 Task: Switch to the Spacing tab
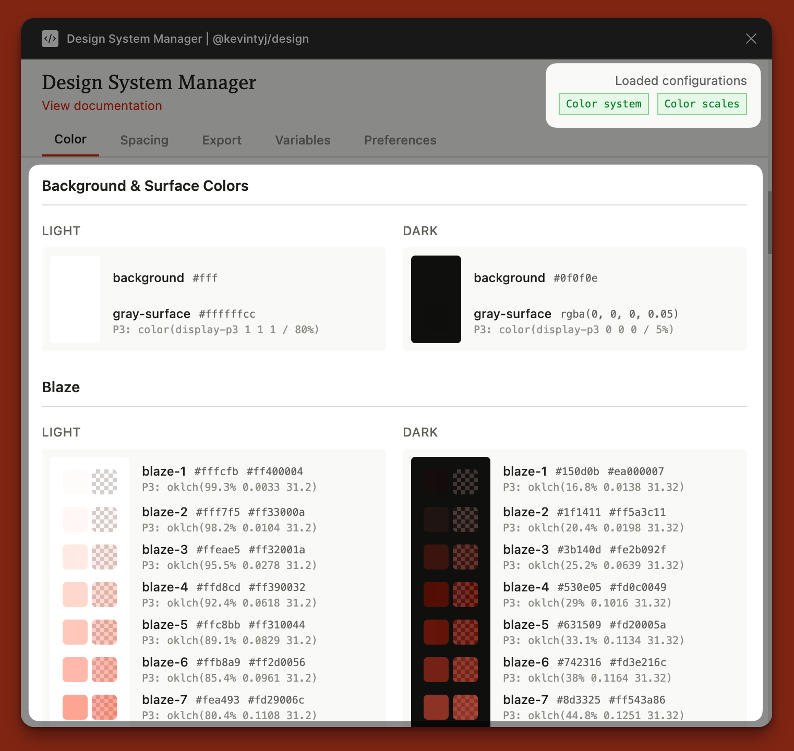click(x=144, y=140)
